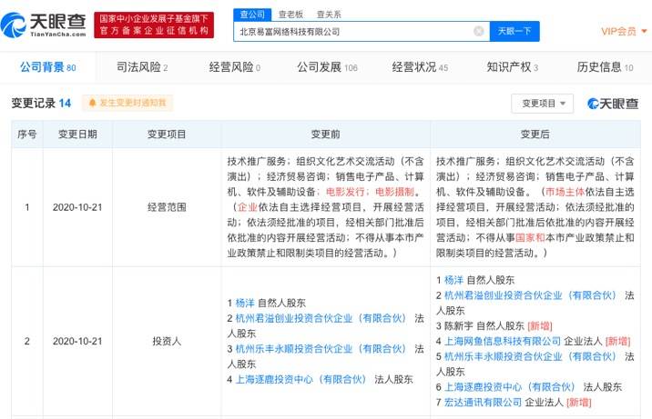Open the VIP会员 dropdown arrow
652x419 pixels.
click(644, 31)
